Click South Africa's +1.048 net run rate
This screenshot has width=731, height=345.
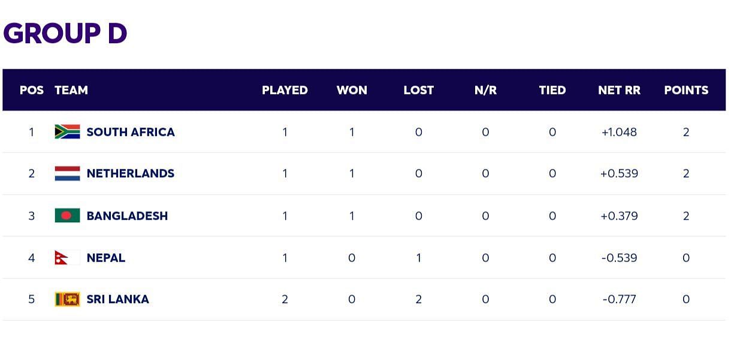click(619, 132)
